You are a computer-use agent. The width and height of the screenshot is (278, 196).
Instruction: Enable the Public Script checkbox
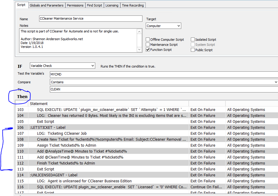pyautogui.click(x=193, y=50)
